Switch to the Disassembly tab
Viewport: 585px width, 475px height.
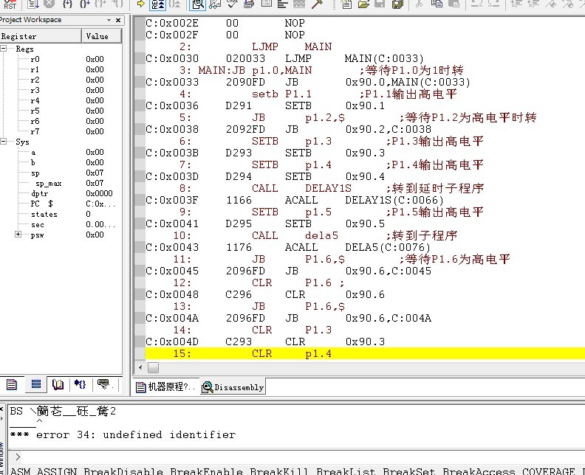pos(233,387)
